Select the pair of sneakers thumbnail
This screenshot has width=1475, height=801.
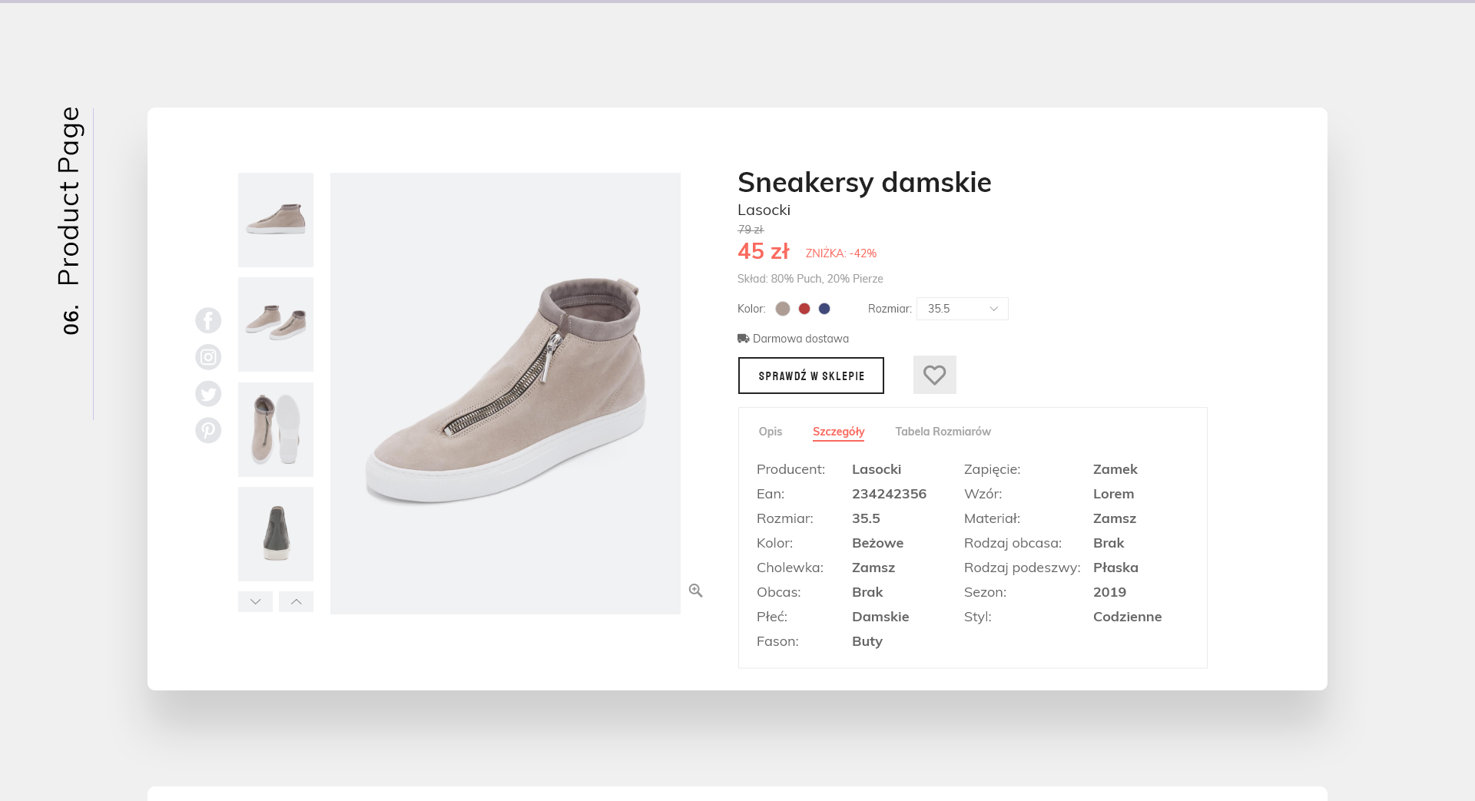point(276,324)
